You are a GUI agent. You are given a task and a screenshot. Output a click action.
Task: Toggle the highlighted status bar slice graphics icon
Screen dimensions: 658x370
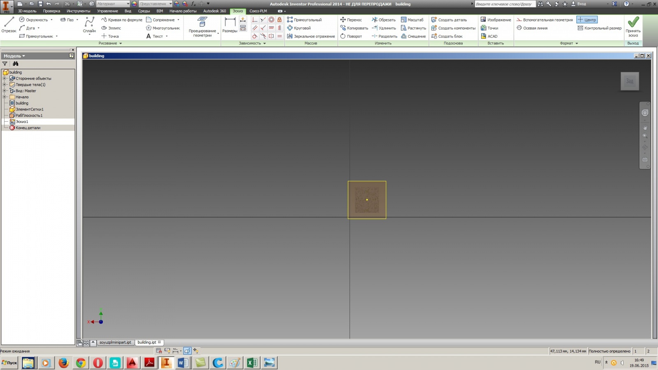188,351
